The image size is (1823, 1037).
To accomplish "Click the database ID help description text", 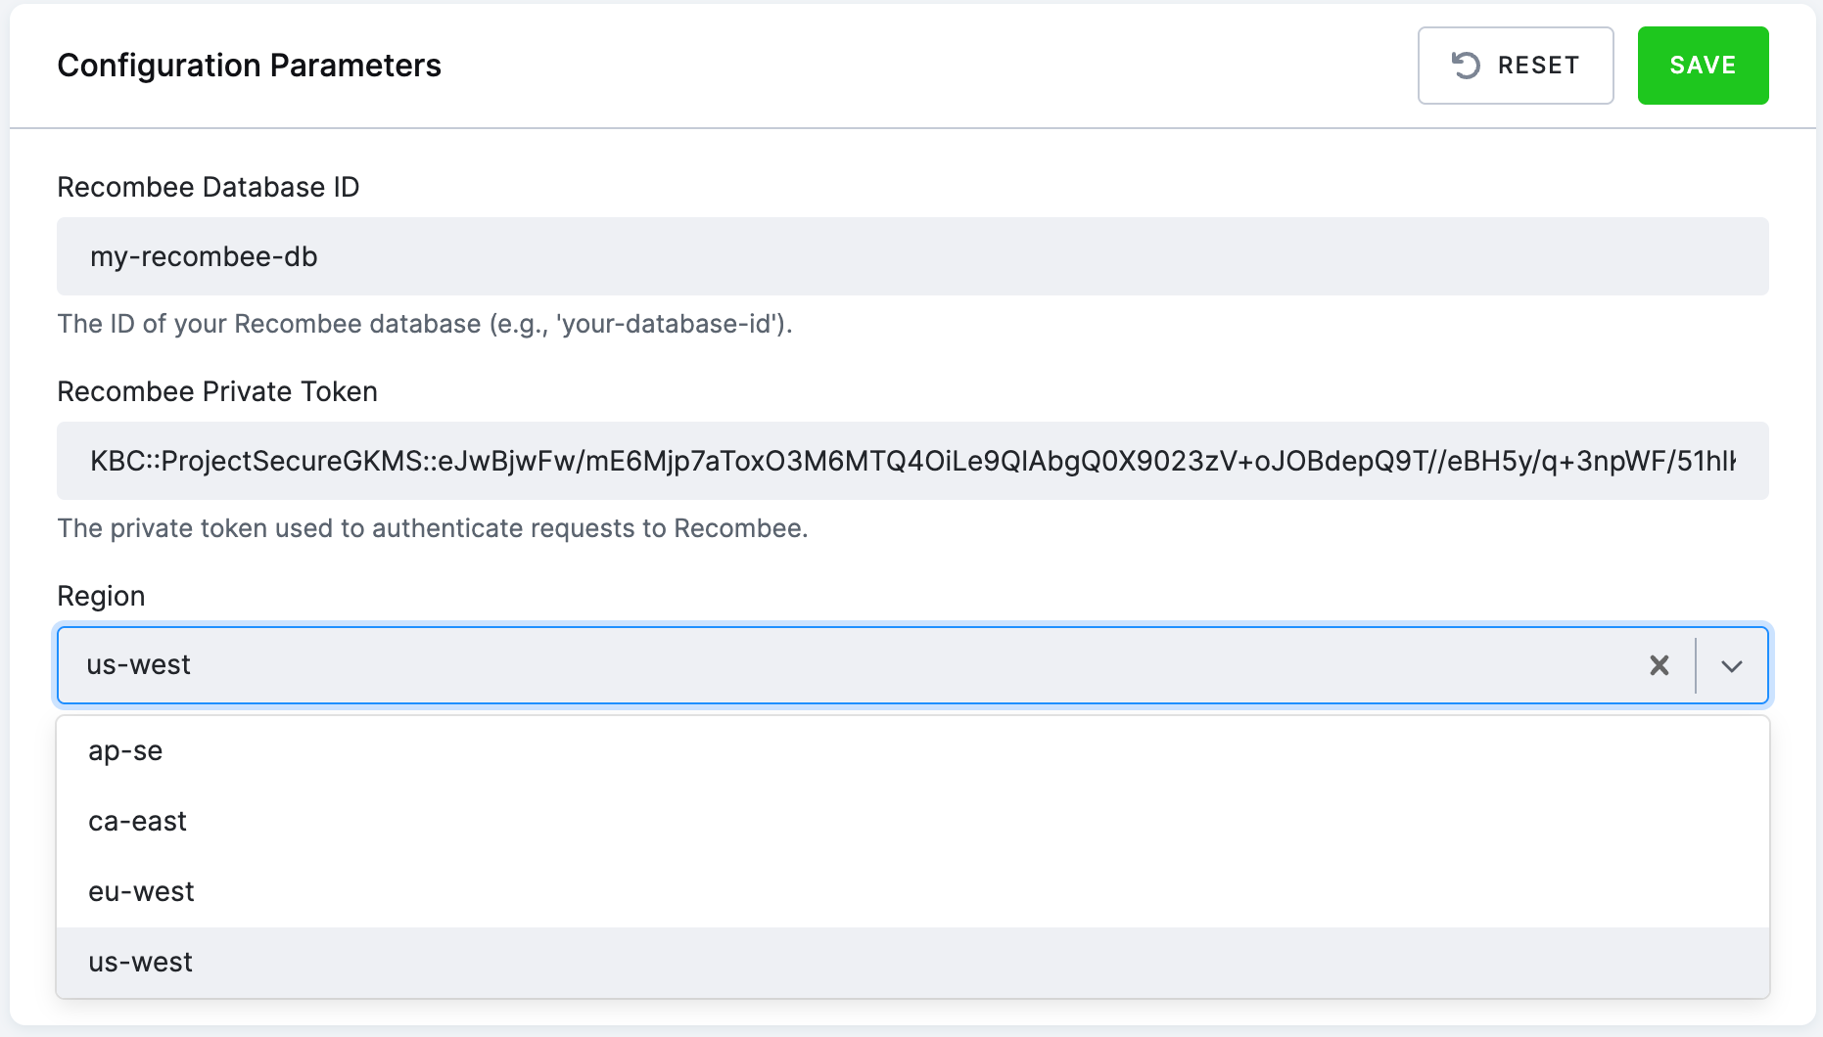I will (x=425, y=324).
